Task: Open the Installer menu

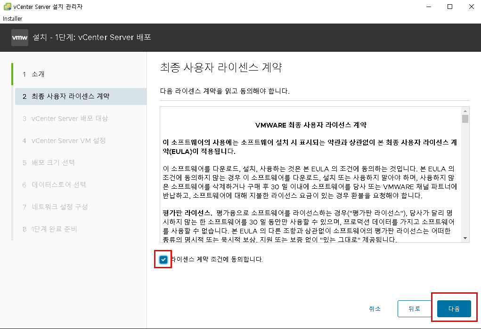Action: [x=13, y=18]
